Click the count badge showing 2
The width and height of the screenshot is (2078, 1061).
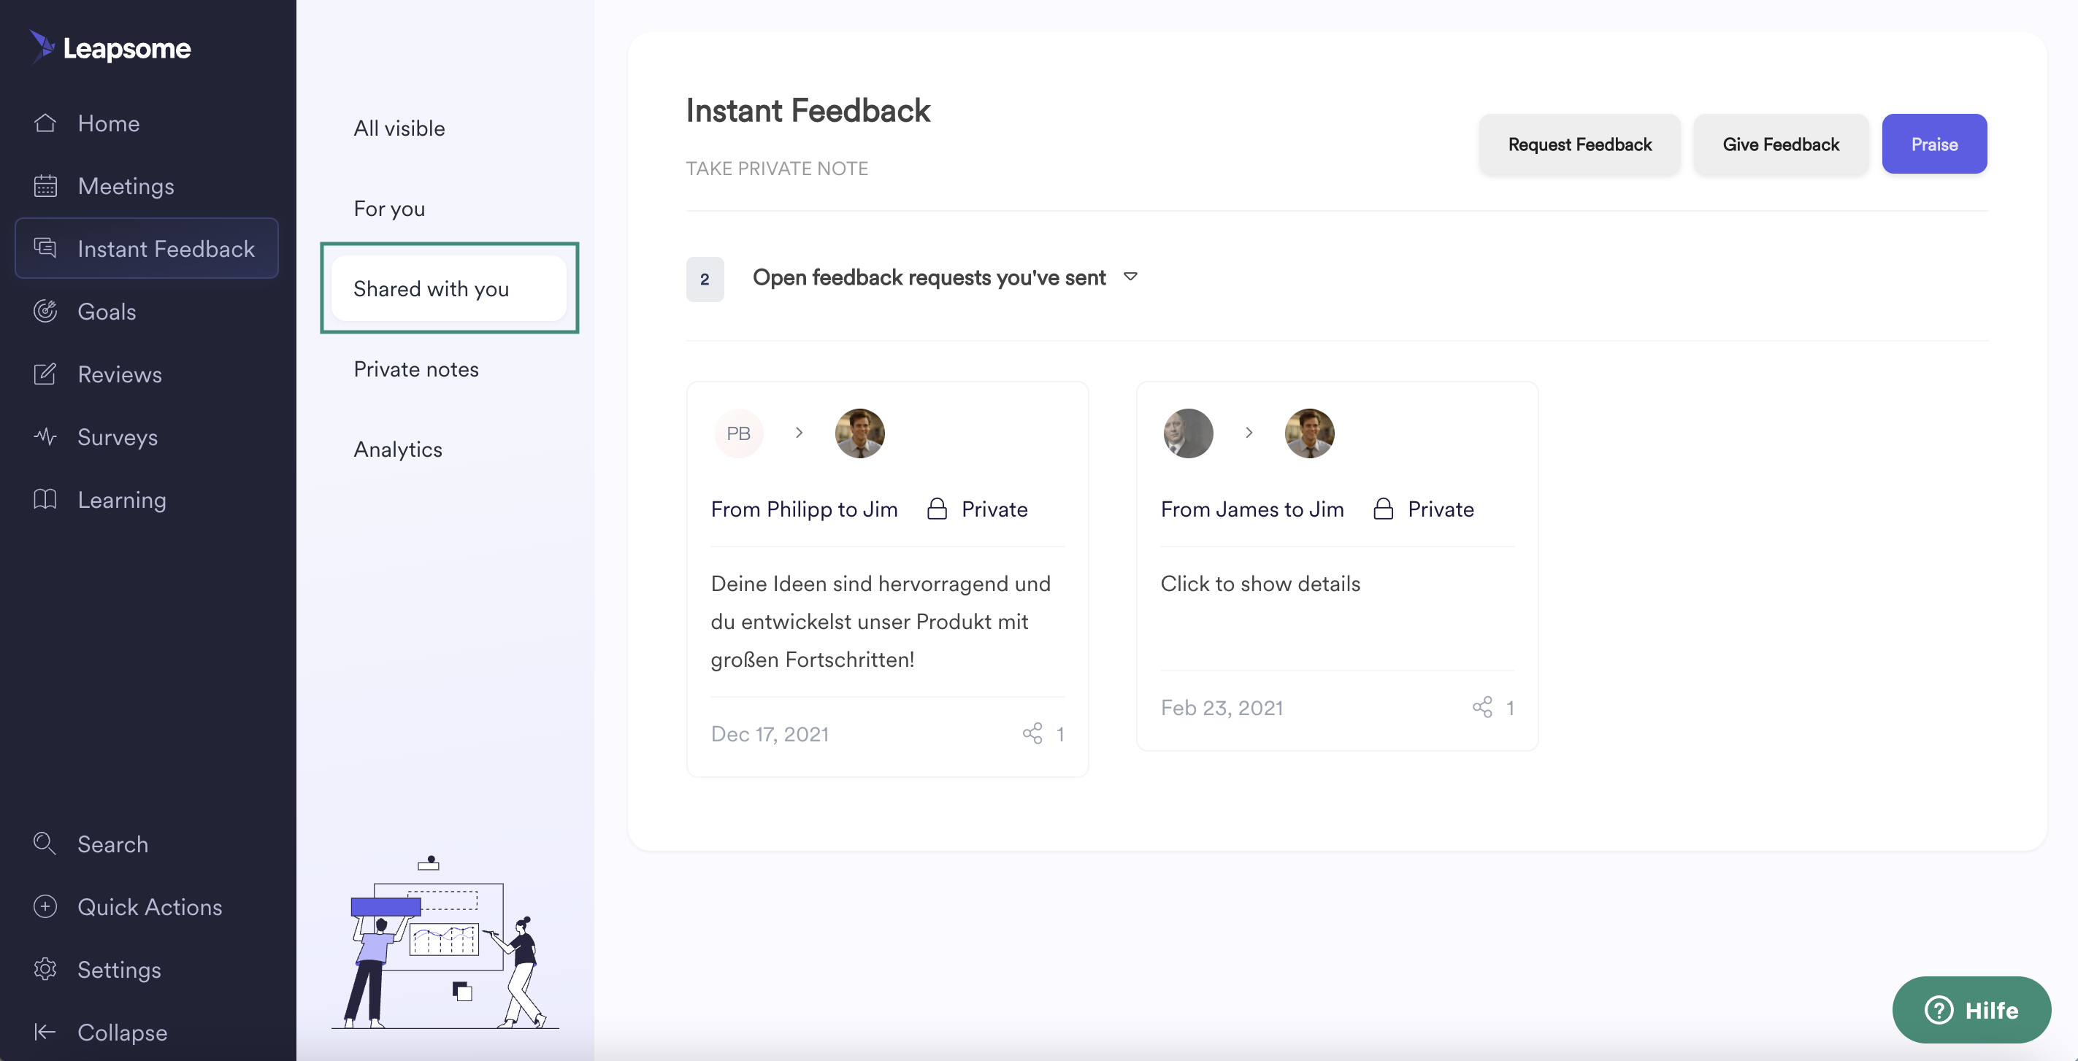705,279
